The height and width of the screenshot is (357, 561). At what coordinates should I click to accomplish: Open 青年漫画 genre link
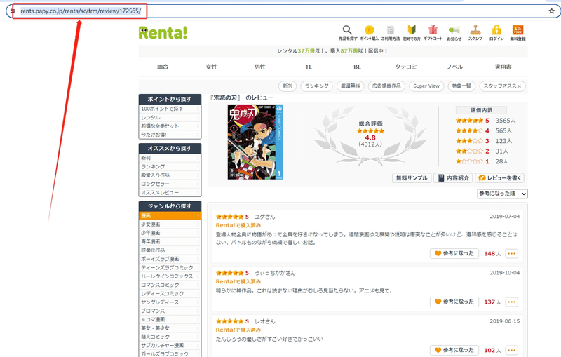[170, 241]
